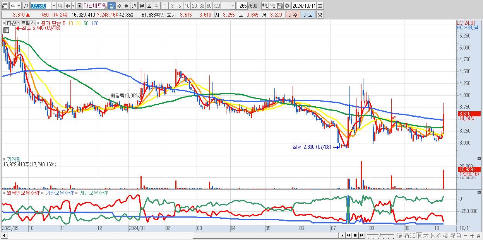The width and height of the screenshot is (483, 240).
Task: Adjust the chart zoom slider at bottom
Action: (380, 235)
